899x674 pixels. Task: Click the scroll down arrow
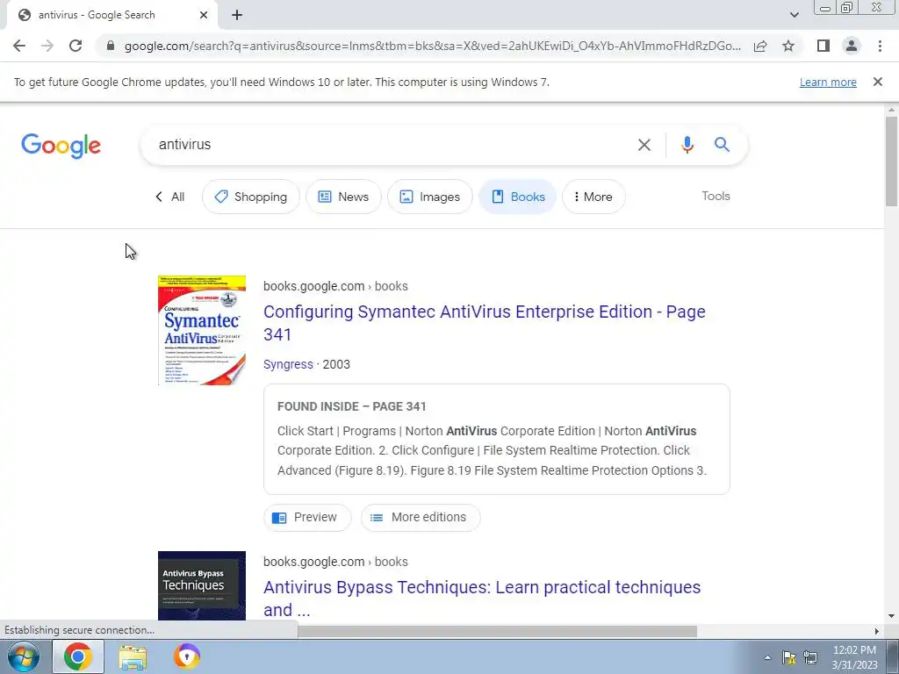891,616
